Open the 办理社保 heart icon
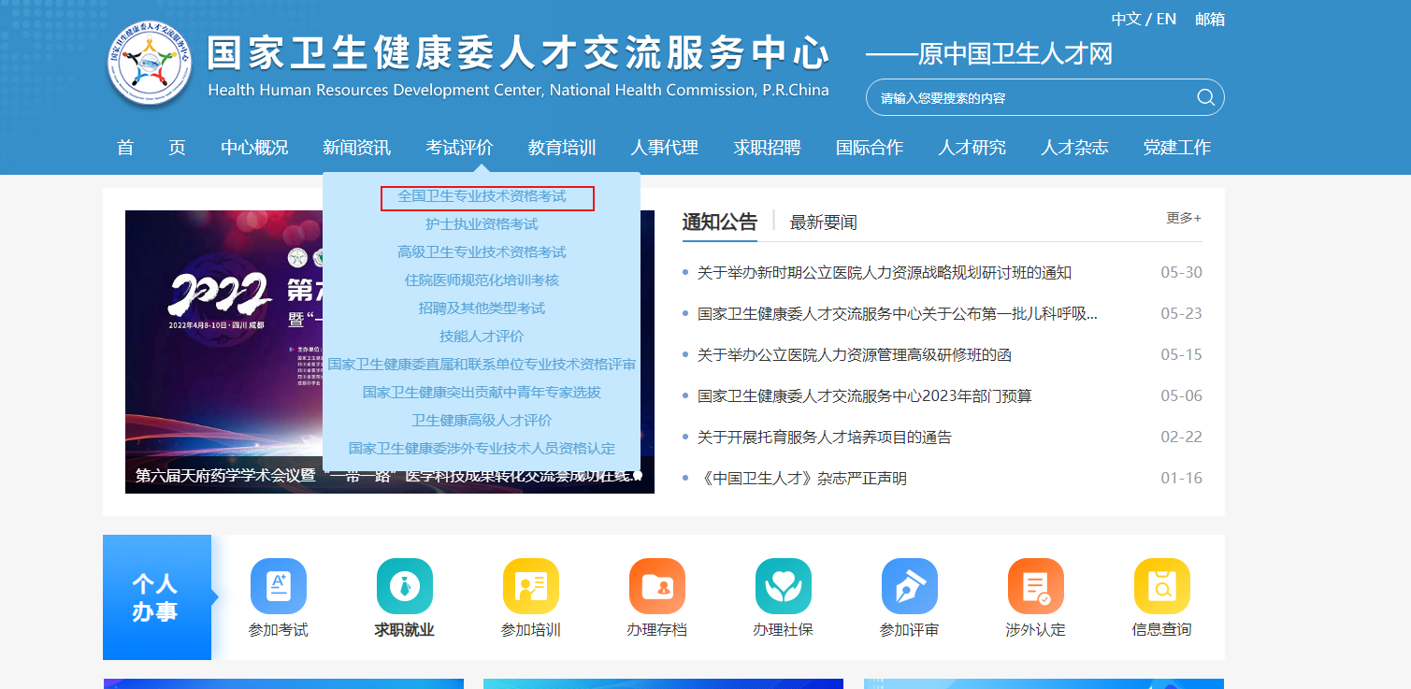 (783, 586)
